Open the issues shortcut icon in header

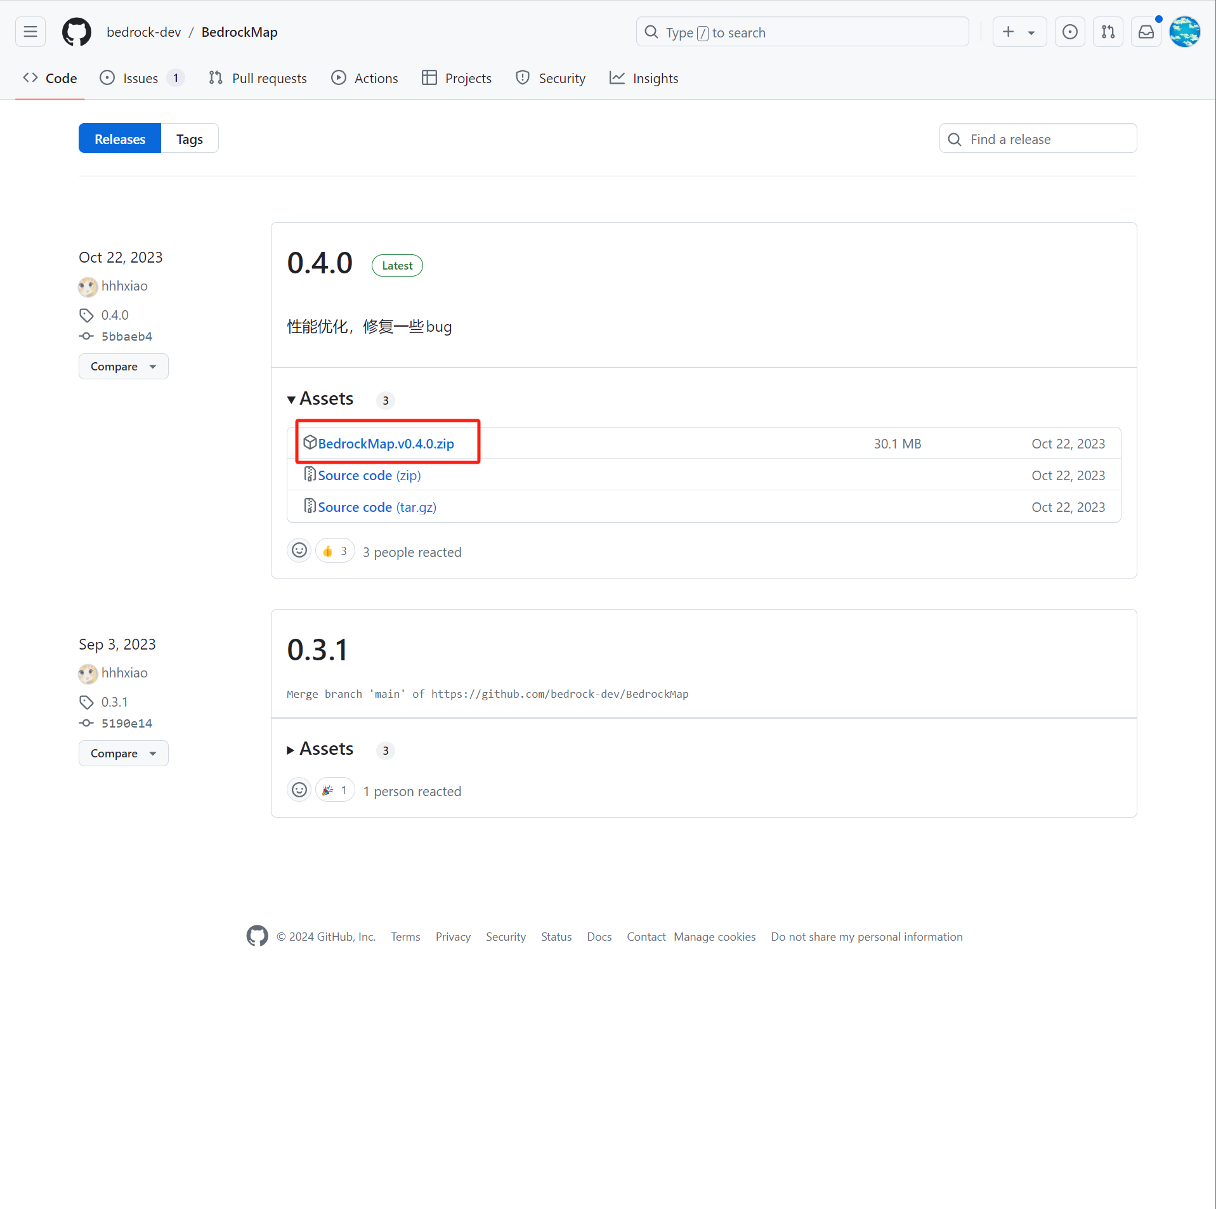point(1070,32)
